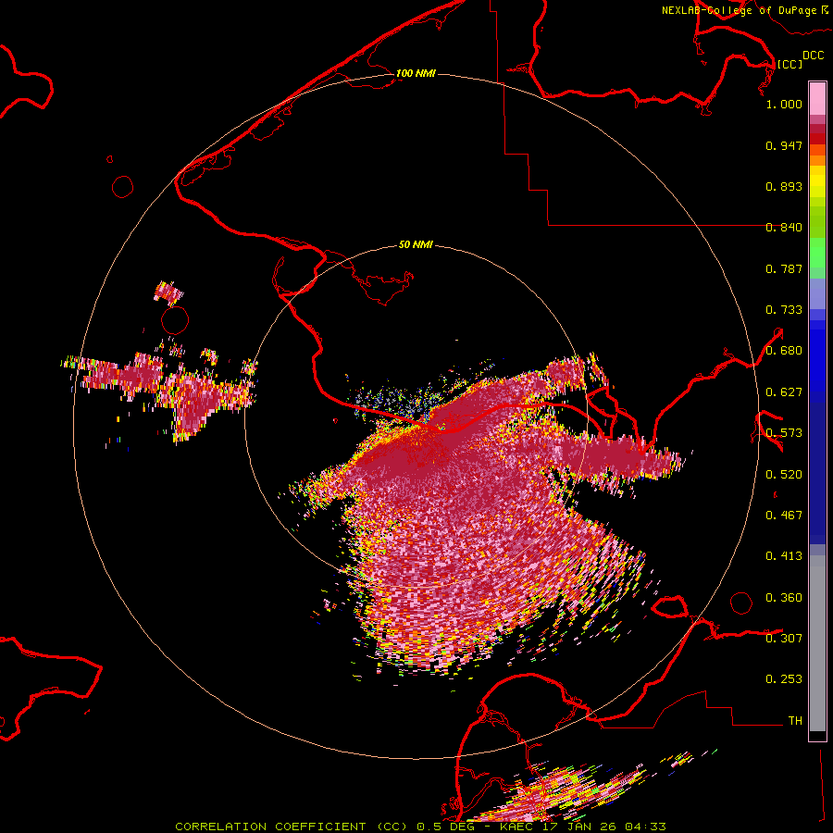
Task: Click the 0.840 scale value
Action: click(x=784, y=228)
